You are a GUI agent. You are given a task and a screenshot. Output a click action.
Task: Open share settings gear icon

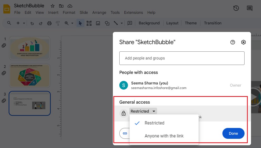click(x=243, y=42)
